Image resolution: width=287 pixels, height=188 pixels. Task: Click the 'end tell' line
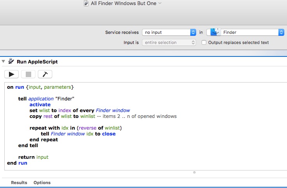click(x=28, y=146)
